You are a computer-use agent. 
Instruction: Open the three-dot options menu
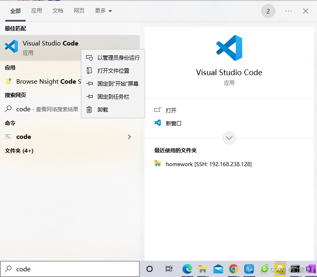(x=289, y=11)
